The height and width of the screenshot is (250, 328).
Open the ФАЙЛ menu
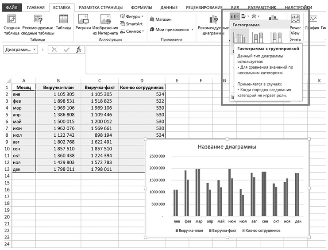point(12,8)
